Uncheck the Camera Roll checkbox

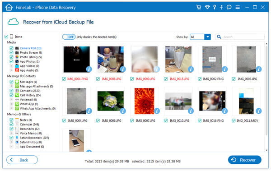pyautogui.click(x=11, y=48)
